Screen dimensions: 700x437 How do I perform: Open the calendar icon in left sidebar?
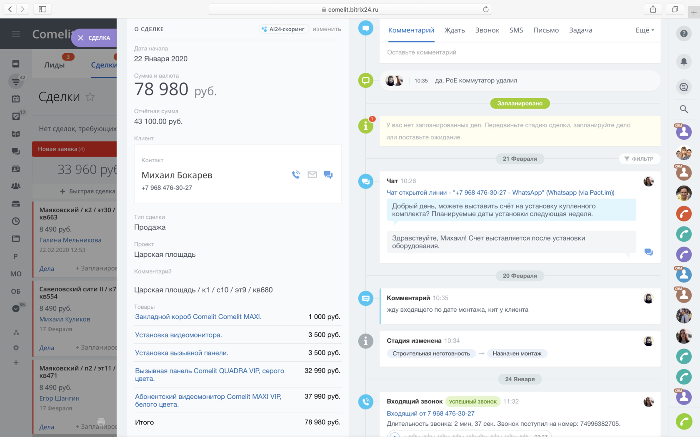coord(16,99)
